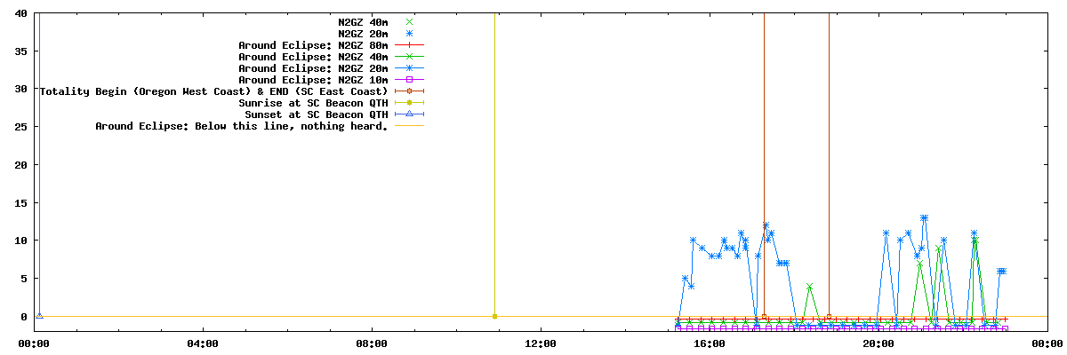Screen dimensions: 1067x355
Task: Click legend entry 'Around Eclipse: N2GZ 80m'
Action: pos(313,45)
